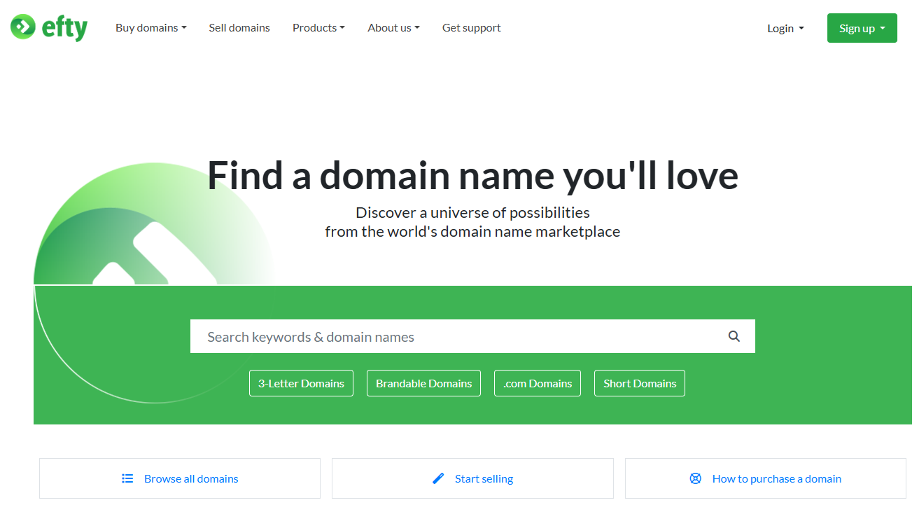The image size is (919, 505).
Task: Click the lifebuoy icon beside How to purchase
Action: 695,478
